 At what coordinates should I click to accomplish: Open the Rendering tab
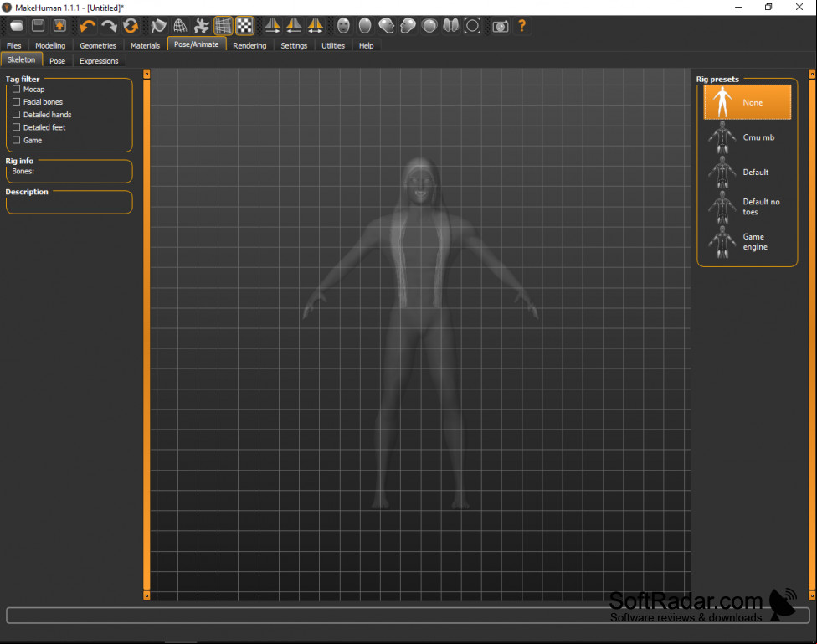click(249, 45)
